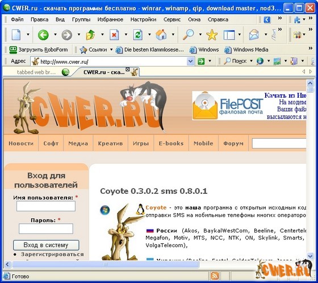Screen dimensions: 318x283
Task: Open the Форум site section
Action: click(x=233, y=143)
